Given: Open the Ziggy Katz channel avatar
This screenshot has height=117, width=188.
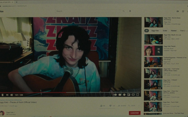Looking at the screenshot, I should [x=2, y=113].
